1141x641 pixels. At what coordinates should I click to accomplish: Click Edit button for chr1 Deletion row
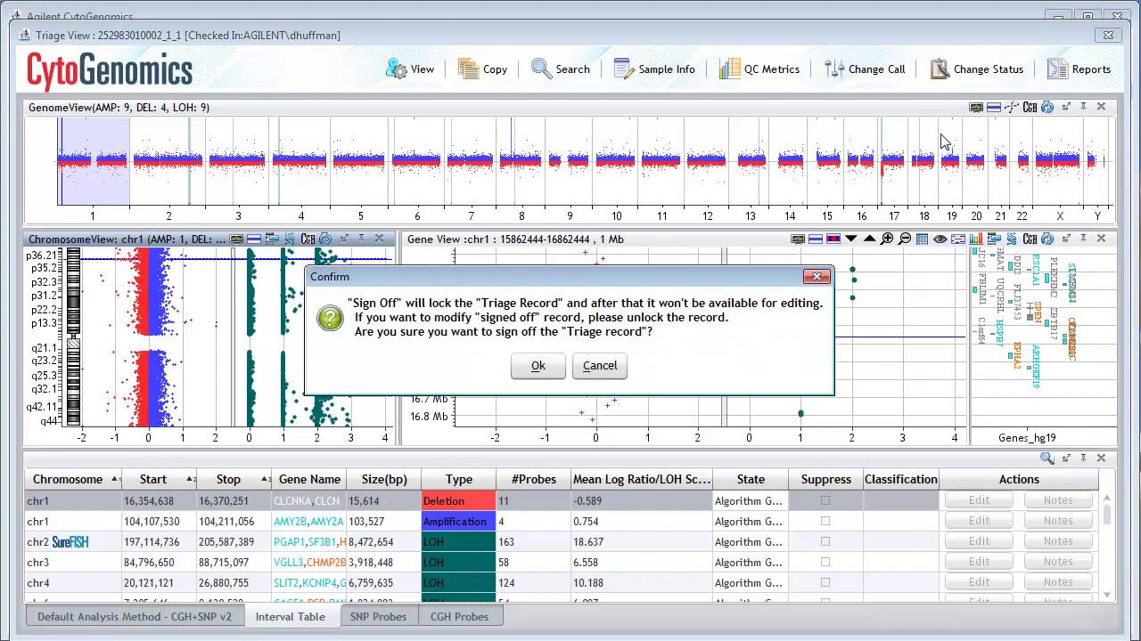(x=979, y=500)
